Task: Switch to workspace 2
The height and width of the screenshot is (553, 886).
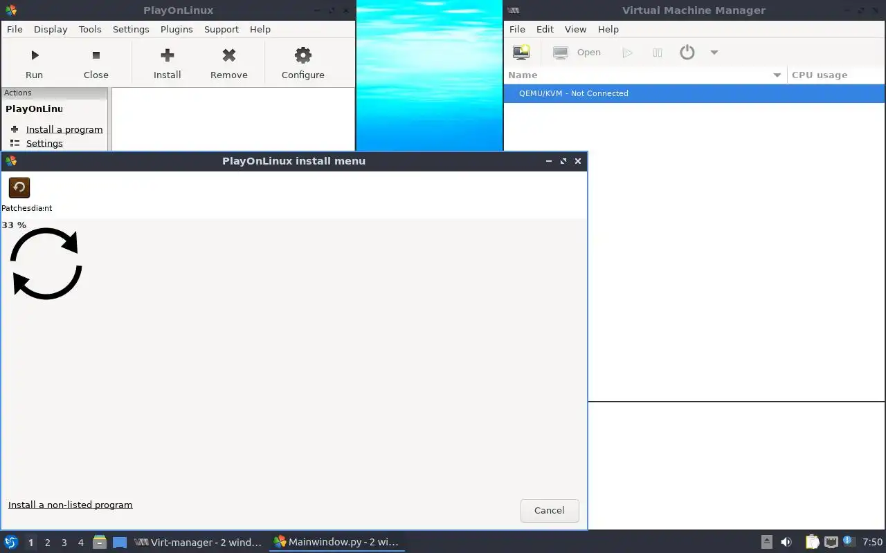Action: pyautogui.click(x=47, y=543)
